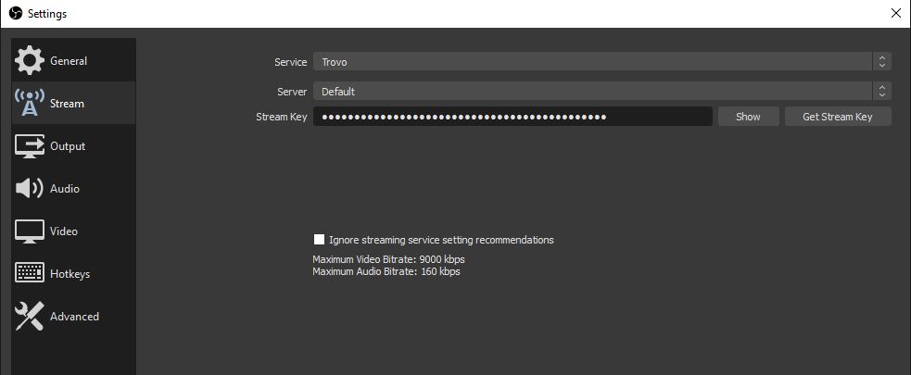911x375 pixels.
Task: Close the Settings window
Action: tap(894, 13)
